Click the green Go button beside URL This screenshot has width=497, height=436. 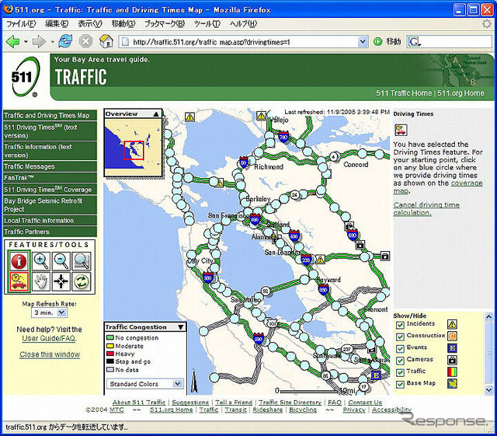coord(377,41)
